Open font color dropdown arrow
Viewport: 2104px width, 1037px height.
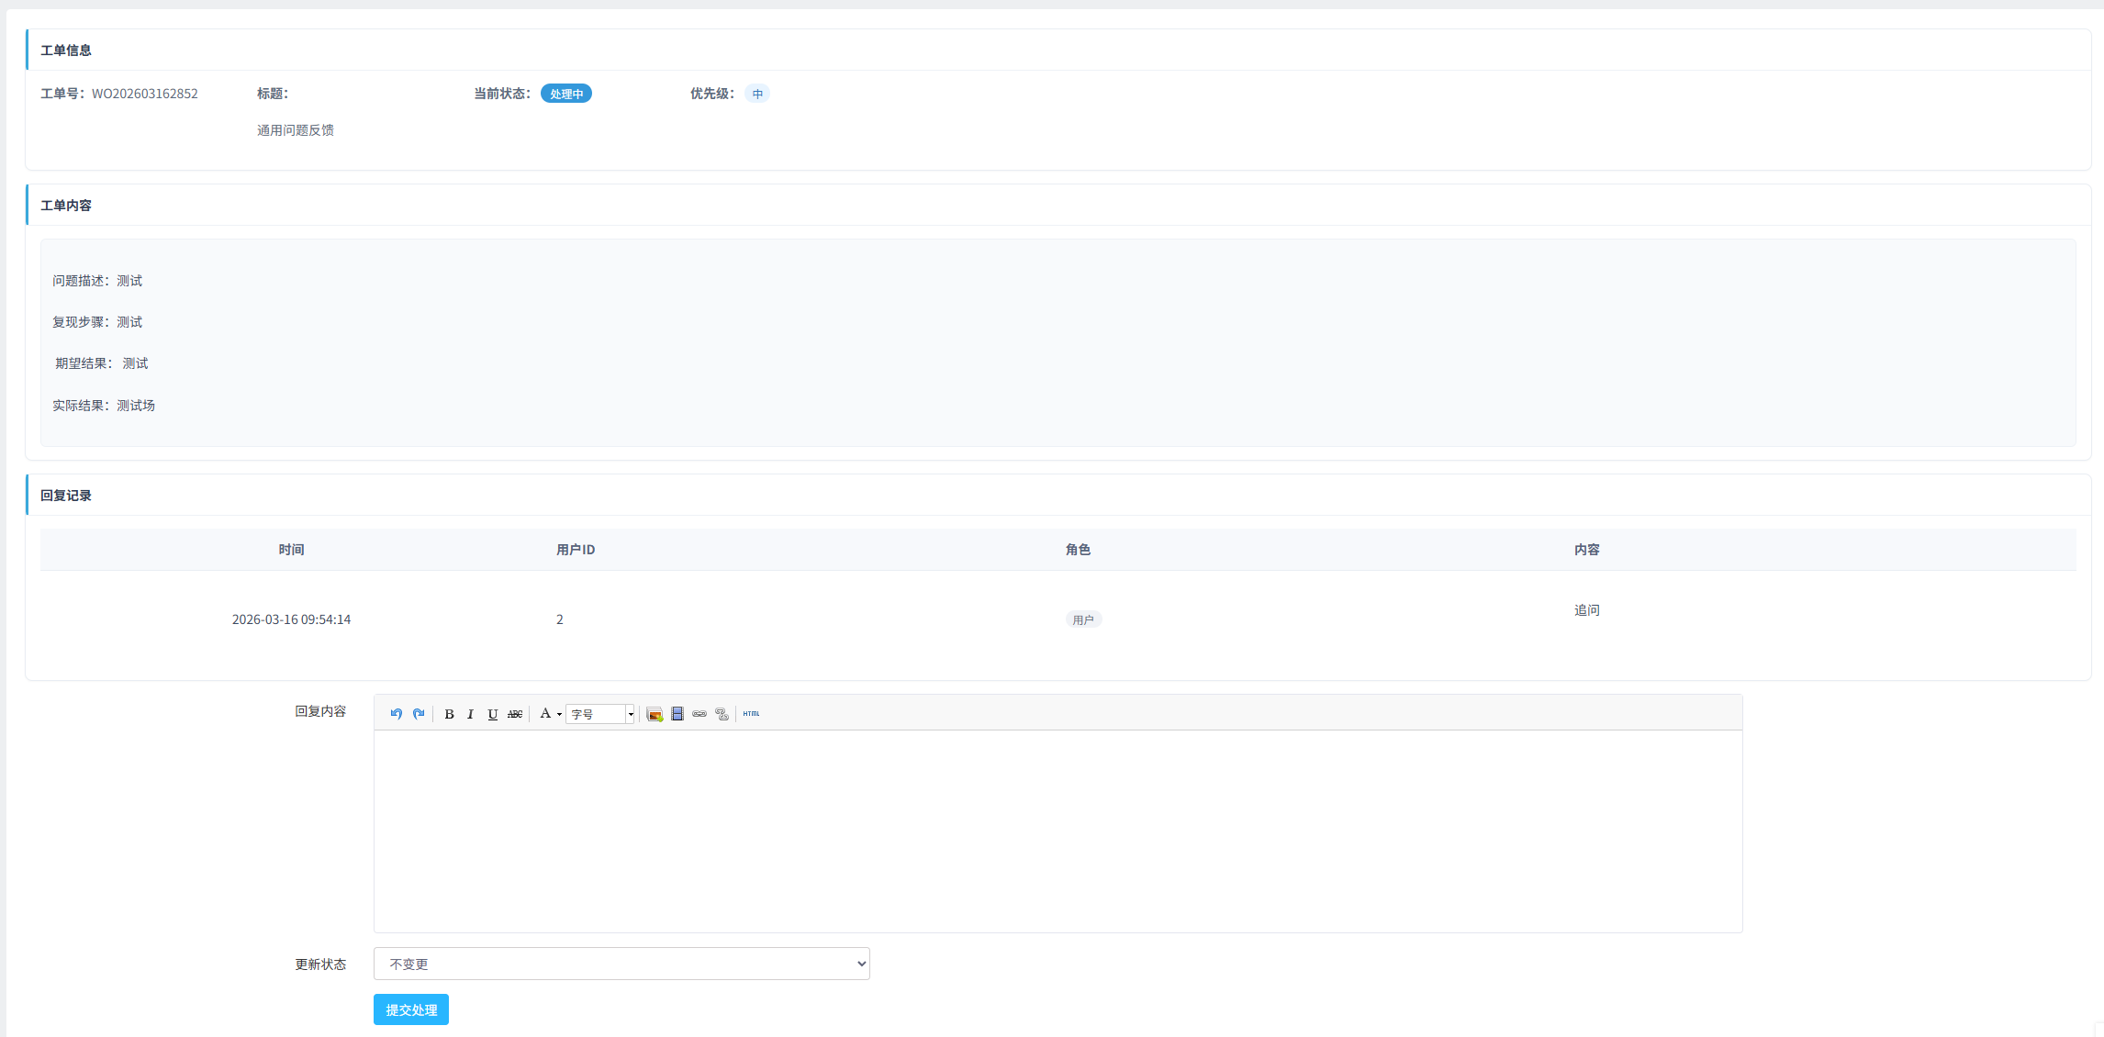point(559,714)
